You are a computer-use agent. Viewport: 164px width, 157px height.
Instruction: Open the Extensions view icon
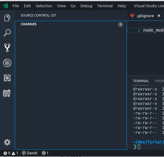pyautogui.click(x=7, y=78)
